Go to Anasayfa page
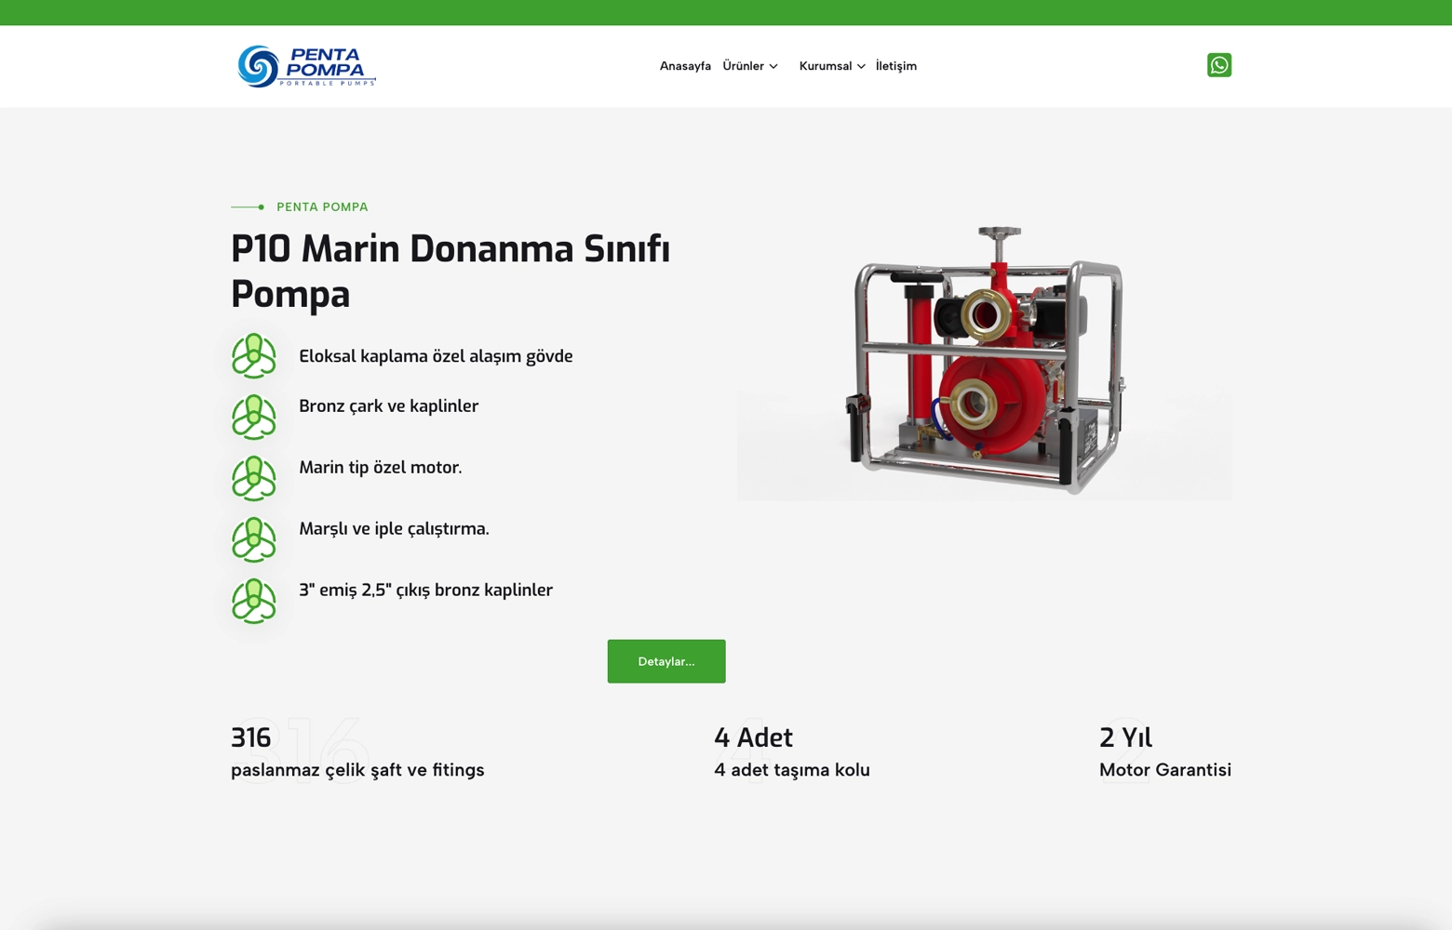 (685, 66)
